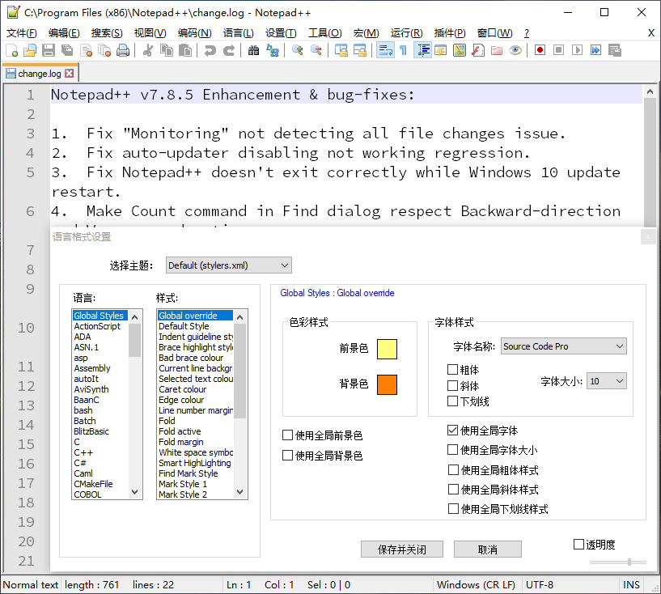Click the Zoom In icon

(x=297, y=51)
